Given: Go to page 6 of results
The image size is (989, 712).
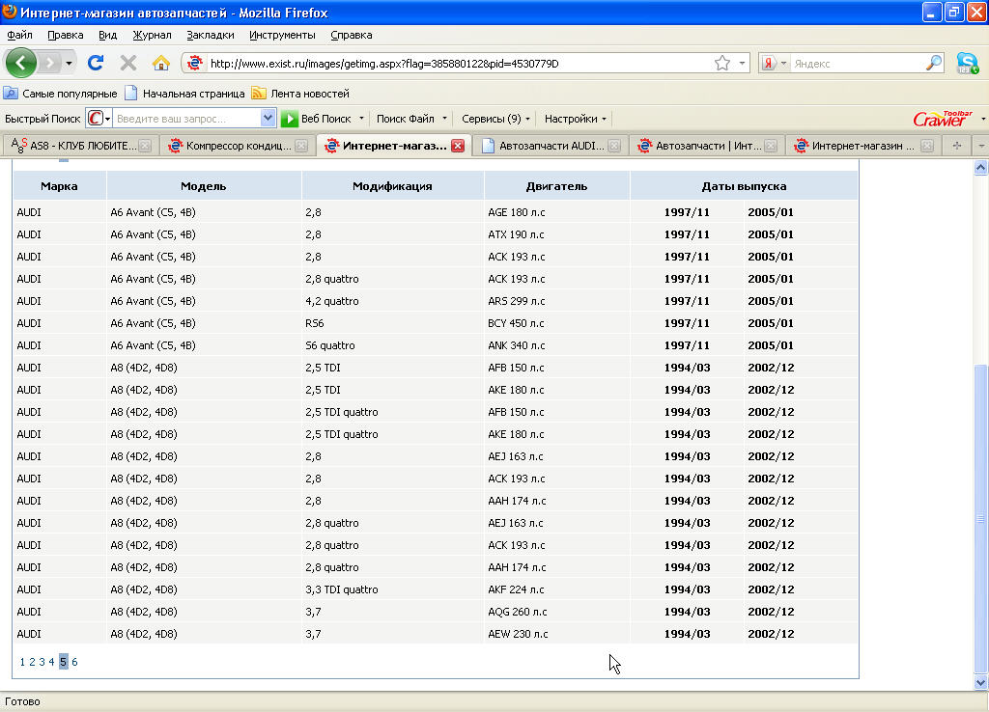Looking at the screenshot, I should [x=74, y=662].
